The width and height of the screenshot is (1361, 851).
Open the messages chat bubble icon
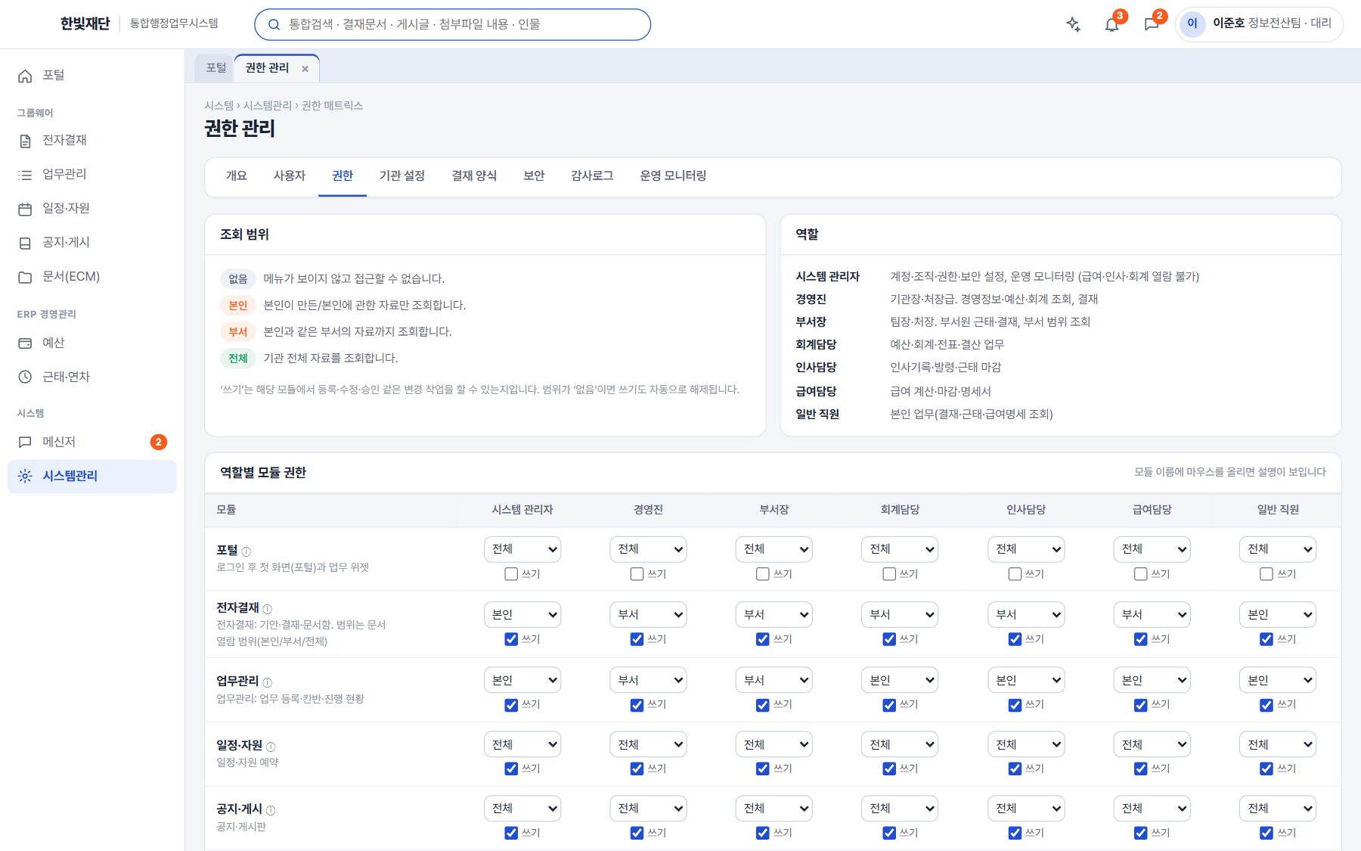[x=1152, y=24]
